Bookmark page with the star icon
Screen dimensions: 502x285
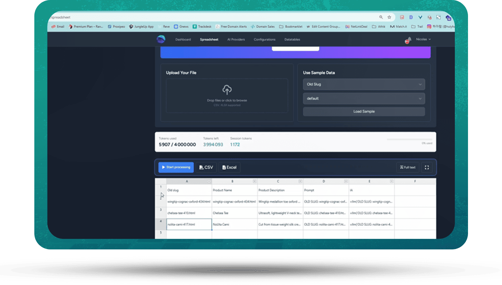[389, 17]
